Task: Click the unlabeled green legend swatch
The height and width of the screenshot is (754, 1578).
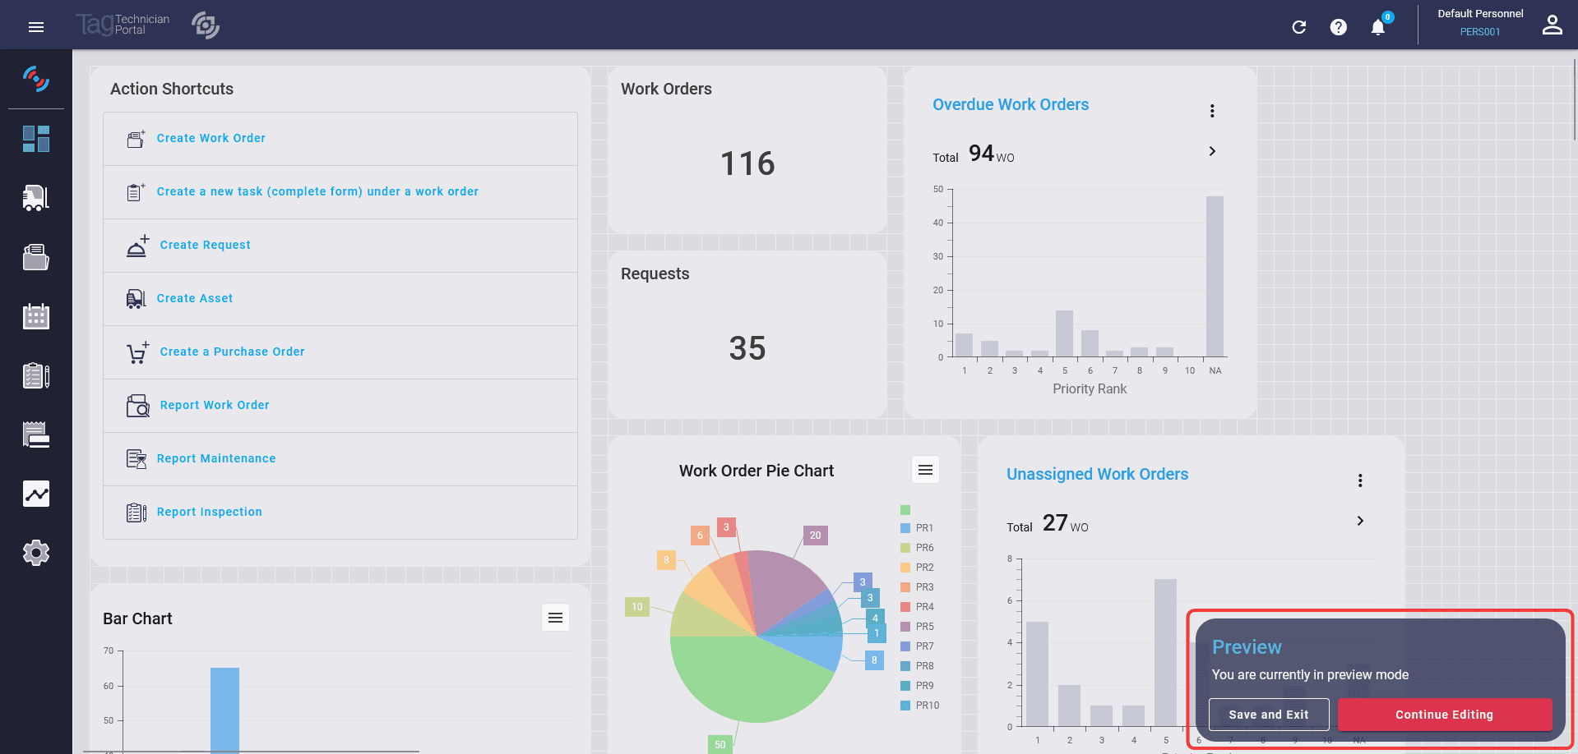Action: pos(905,510)
